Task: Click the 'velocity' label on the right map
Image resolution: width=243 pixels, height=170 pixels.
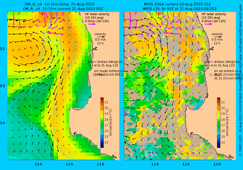Action: pos(217,34)
